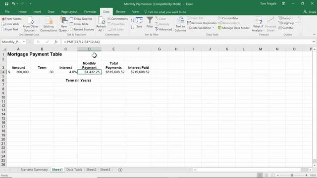Viewport: 317px width, 178px height.
Task: Switch to Page Layout view icon
Action: (x=266, y=175)
